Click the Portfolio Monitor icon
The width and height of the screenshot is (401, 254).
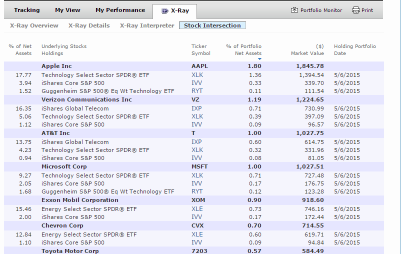pos(294,10)
